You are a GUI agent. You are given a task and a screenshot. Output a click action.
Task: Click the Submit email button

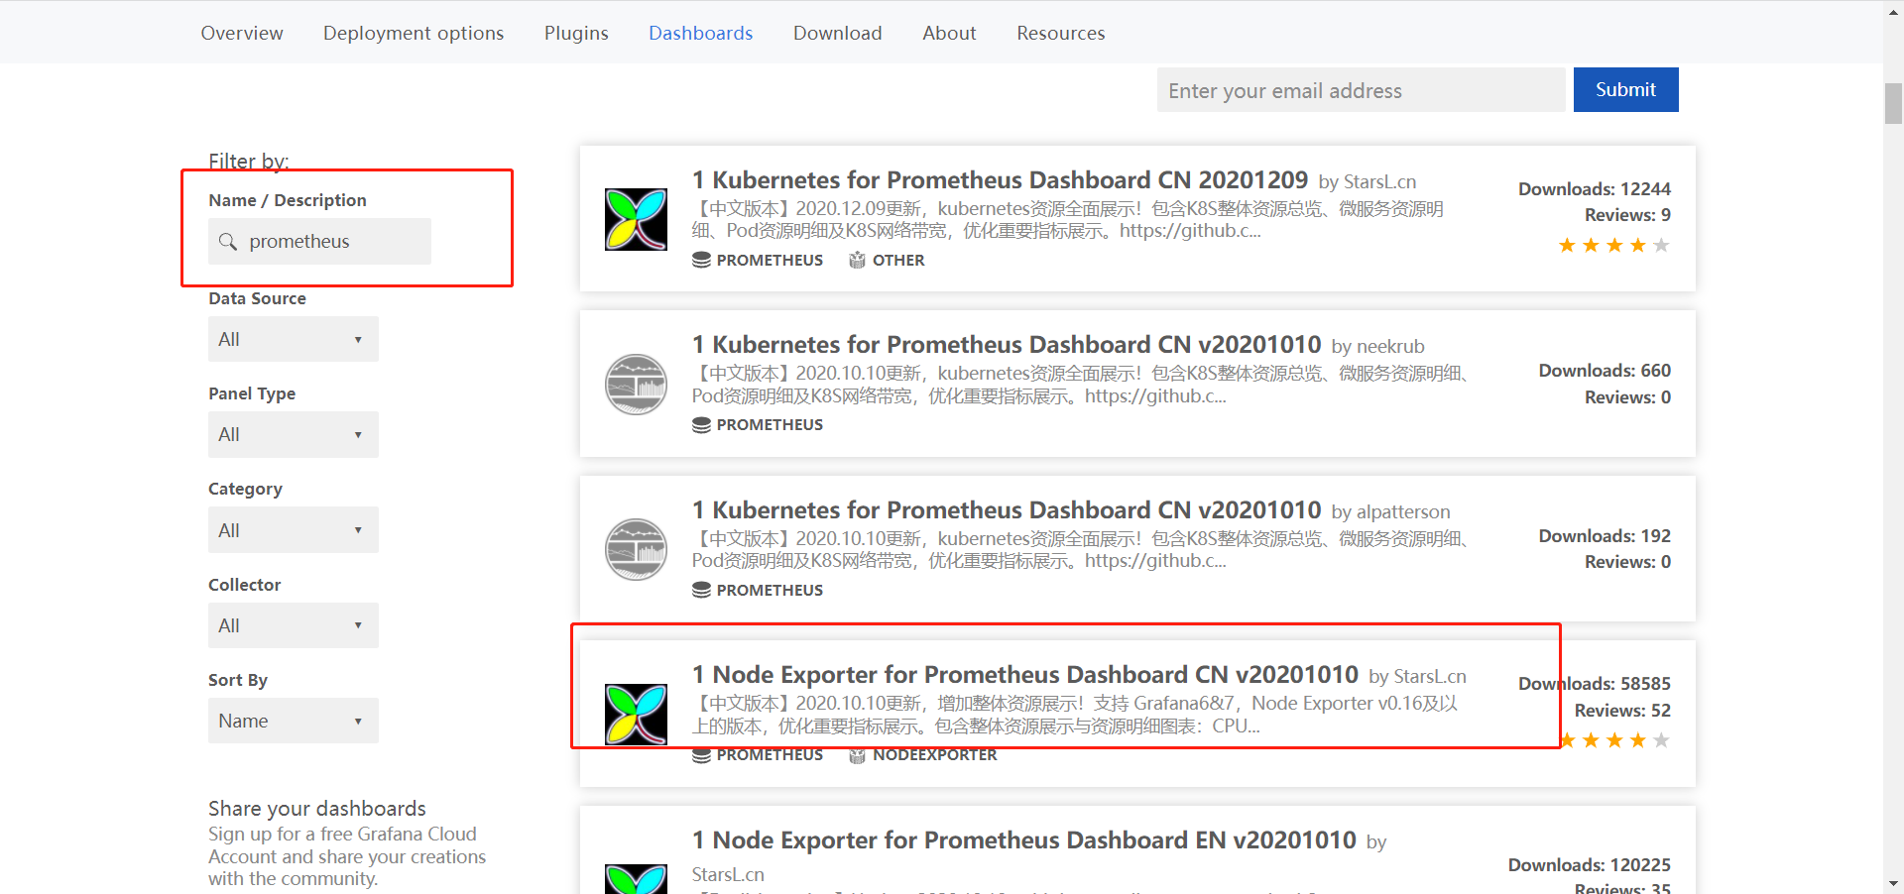(1625, 89)
